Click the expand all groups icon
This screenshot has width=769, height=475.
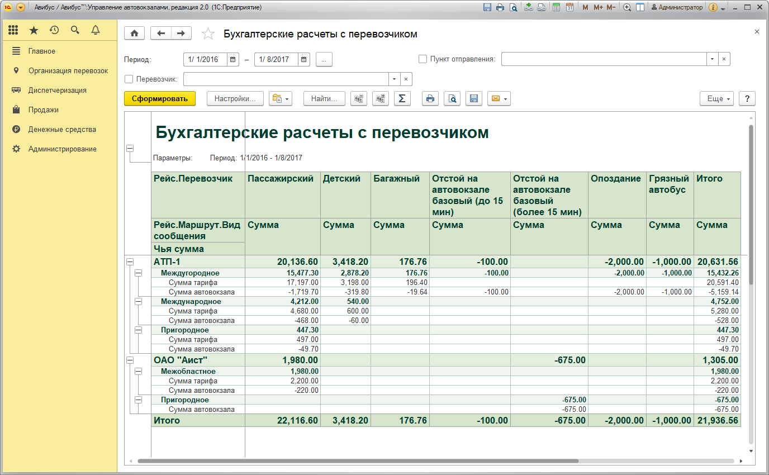(x=381, y=99)
